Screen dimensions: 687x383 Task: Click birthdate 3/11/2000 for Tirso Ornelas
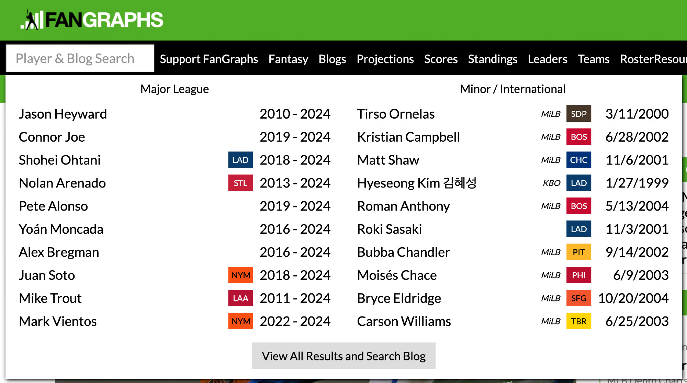637,114
